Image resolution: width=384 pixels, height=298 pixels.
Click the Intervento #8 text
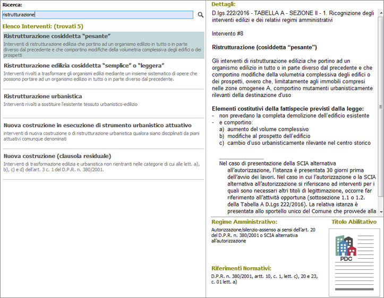click(x=227, y=34)
